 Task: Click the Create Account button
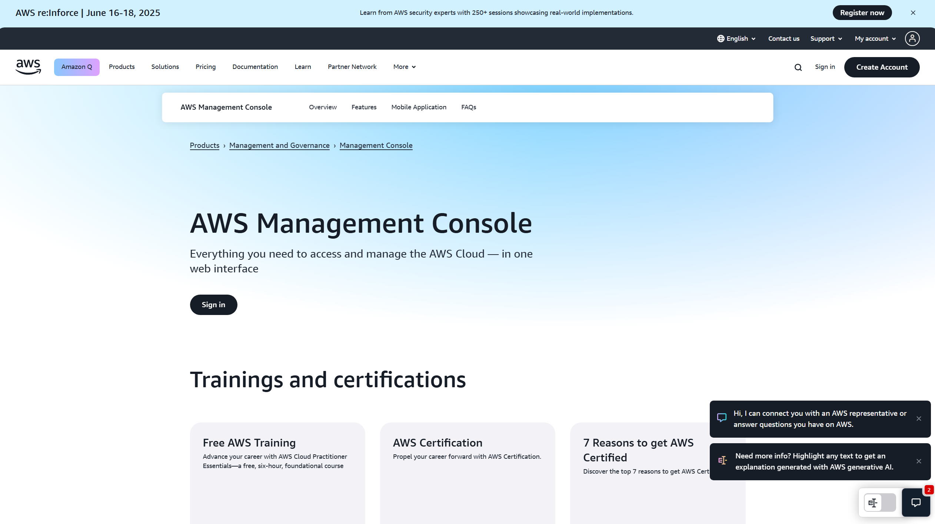point(882,67)
